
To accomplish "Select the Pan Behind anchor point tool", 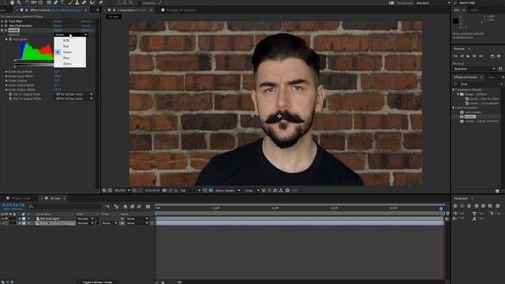I will point(41,2).
